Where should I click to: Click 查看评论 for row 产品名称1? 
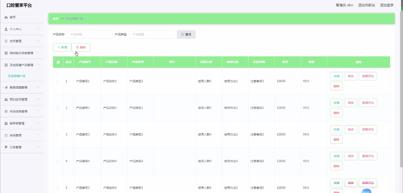point(368,76)
